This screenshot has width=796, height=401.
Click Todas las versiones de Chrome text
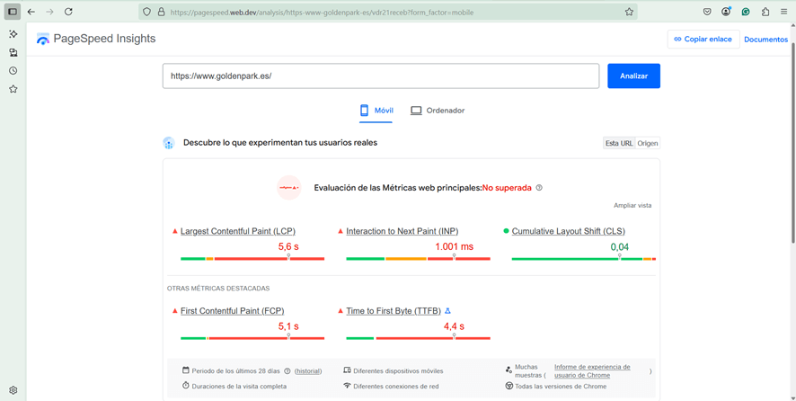pos(561,387)
